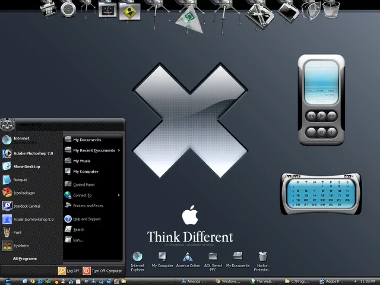This screenshot has height=285, width=380.
Task: Expand My Recent Documents submenu
Action: click(94, 151)
